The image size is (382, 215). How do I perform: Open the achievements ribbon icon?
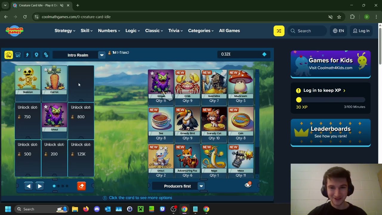point(36,55)
